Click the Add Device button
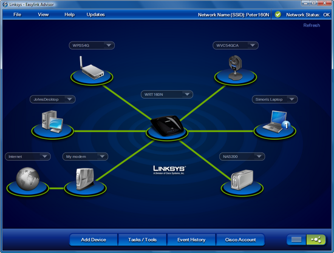Screen dimensions: 334x253 click(x=94, y=240)
